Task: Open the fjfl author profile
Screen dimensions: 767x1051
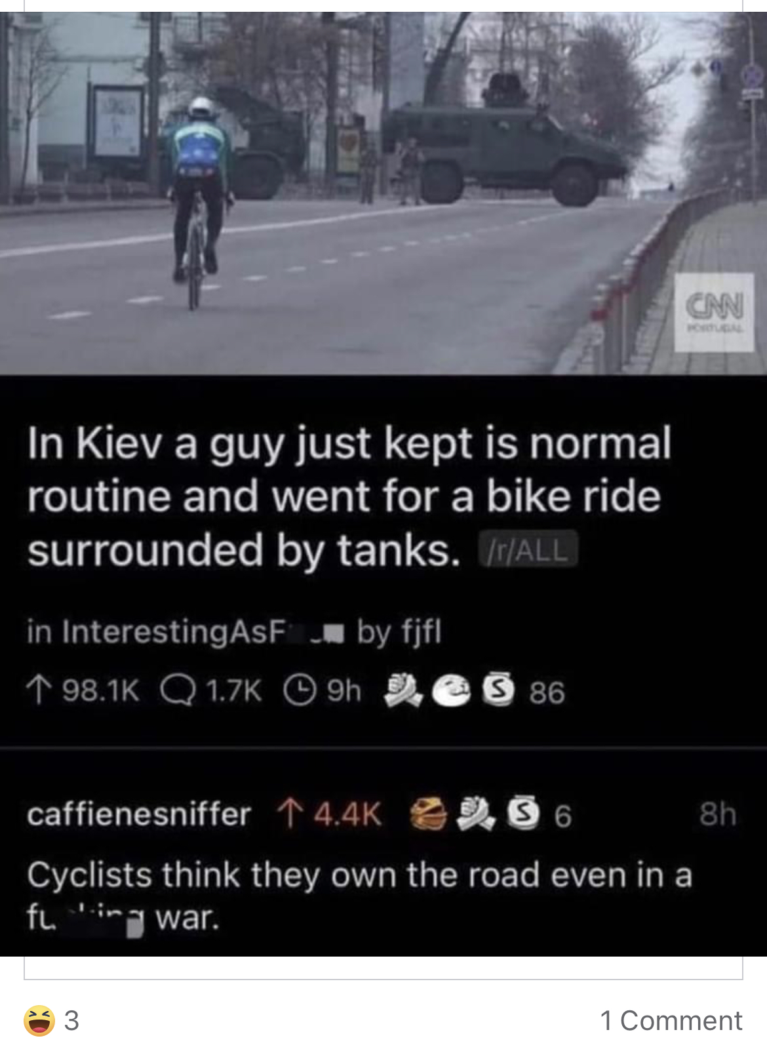Action: pyautogui.click(x=421, y=633)
